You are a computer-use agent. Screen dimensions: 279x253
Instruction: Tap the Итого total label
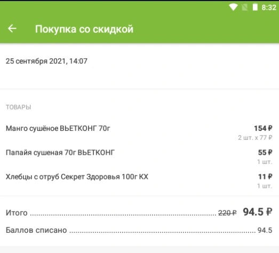[17, 213]
